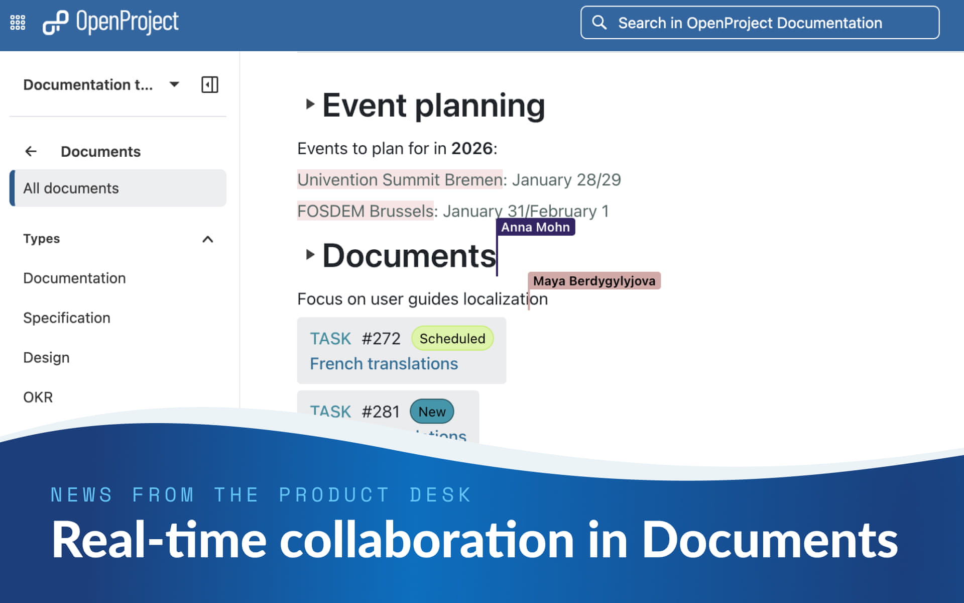Screen dimensions: 964x603
Task: Collapse the sidebar with the panel icon
Action: 210,84
